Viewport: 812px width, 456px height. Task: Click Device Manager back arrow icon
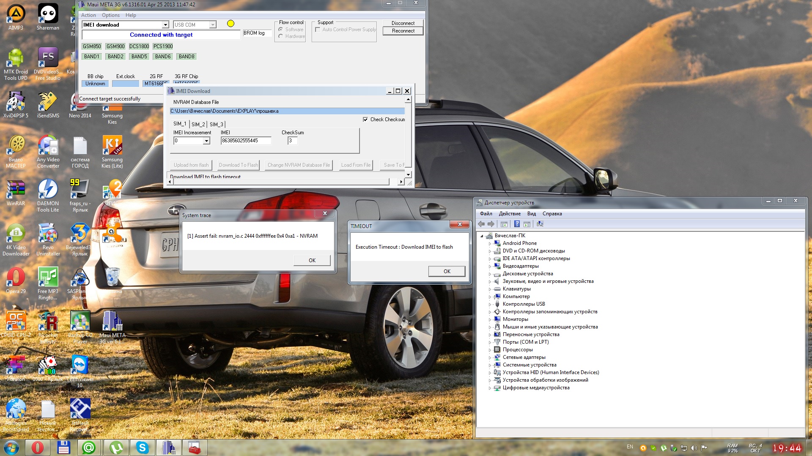click(481, 224)
